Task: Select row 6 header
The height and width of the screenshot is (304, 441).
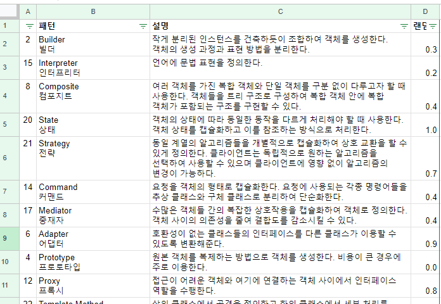Action: click(10, 158)
